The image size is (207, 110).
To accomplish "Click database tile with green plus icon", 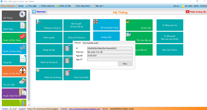I will [x=68, y=62].
